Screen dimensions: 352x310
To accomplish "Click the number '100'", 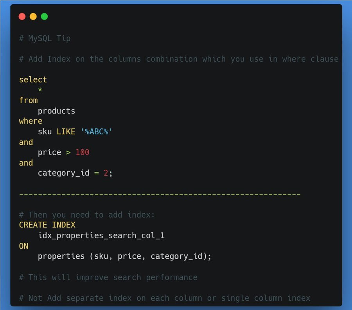I will click(x=83, y=152).
